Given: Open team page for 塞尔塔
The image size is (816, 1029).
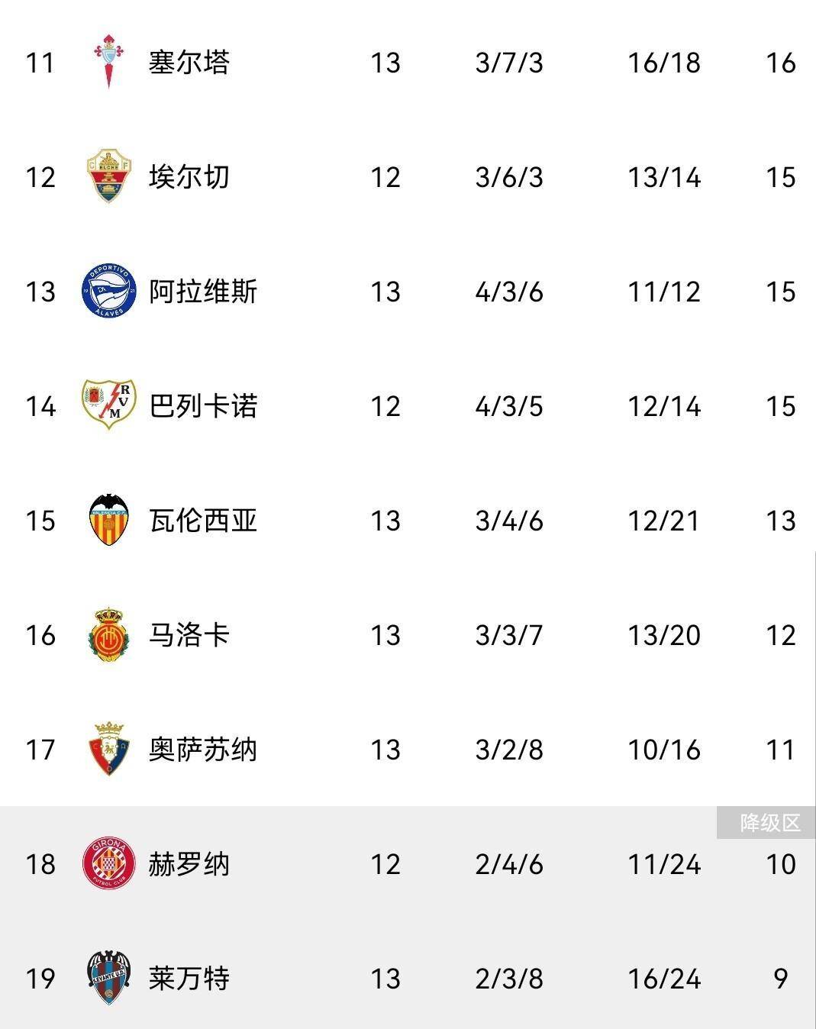Looking at the screenshot, I should [189, 62].
